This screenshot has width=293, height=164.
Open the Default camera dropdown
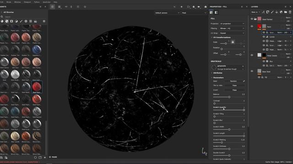[167, 13]
